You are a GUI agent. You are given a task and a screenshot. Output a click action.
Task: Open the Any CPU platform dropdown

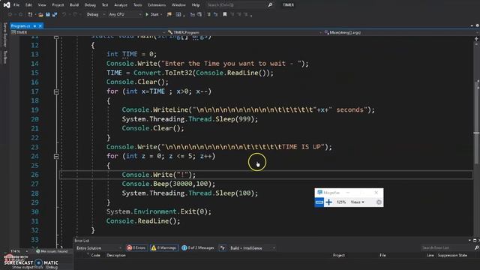pyautogui.click(x=125, y=14)
